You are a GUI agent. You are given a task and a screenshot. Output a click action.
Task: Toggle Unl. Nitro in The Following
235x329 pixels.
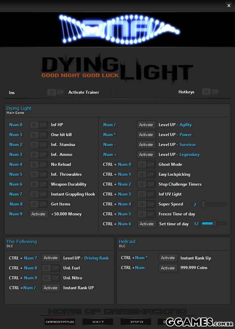click(x=51, y=278)
